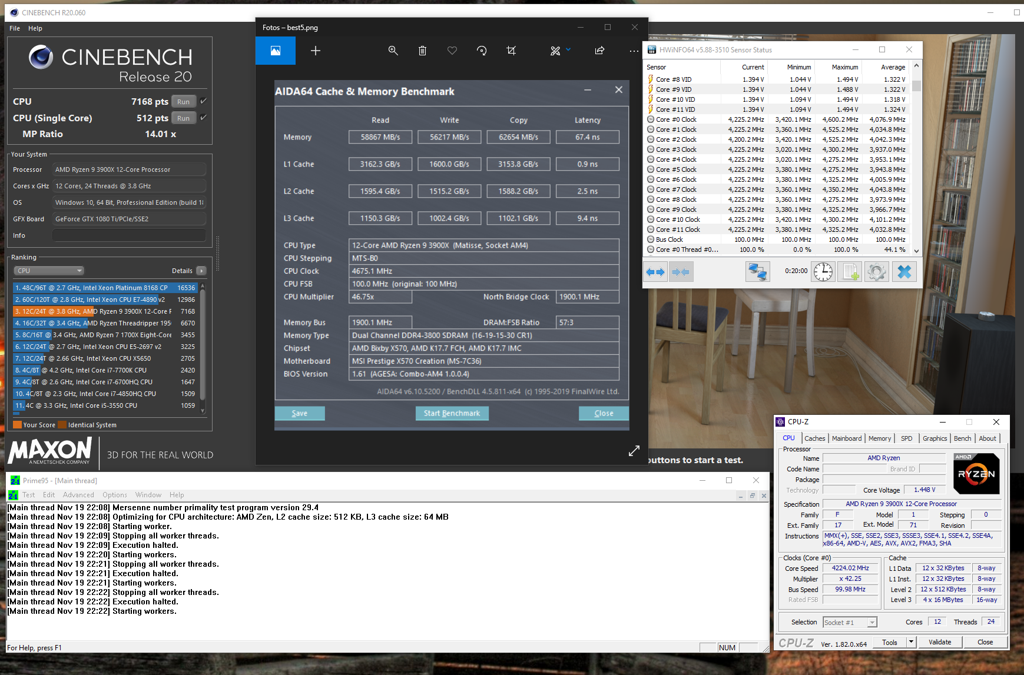Click the Cinebench logo sphere icon
Screen dimensions: 1024x675
coord(41,57)
